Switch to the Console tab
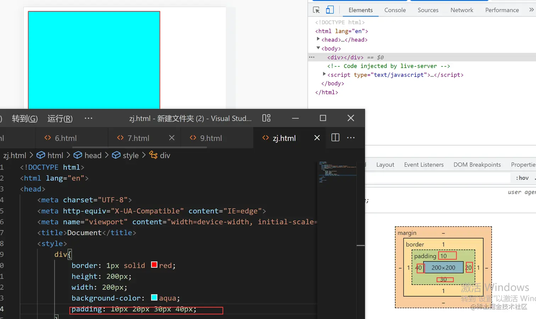Viewport: 536px width, 319px height. 395,10
